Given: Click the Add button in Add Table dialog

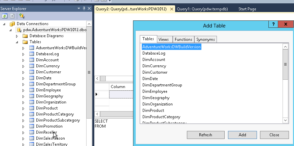Looking at the screenshot, I should pyautogui.click(x=242, y=135).
